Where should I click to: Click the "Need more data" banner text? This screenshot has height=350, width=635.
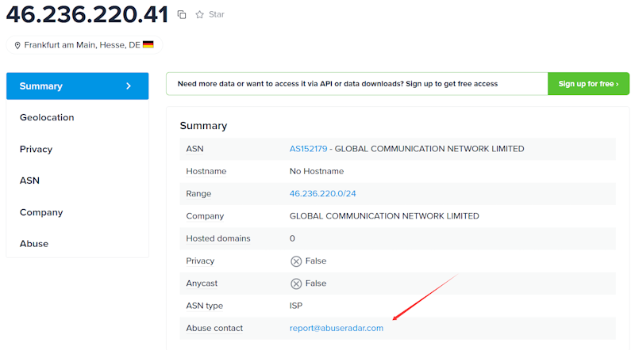tap(337, 83)
